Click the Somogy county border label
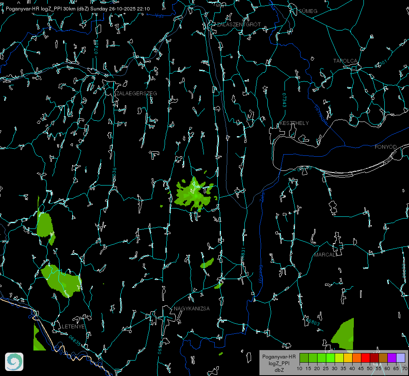409x376 pixels. click(261, 274)
